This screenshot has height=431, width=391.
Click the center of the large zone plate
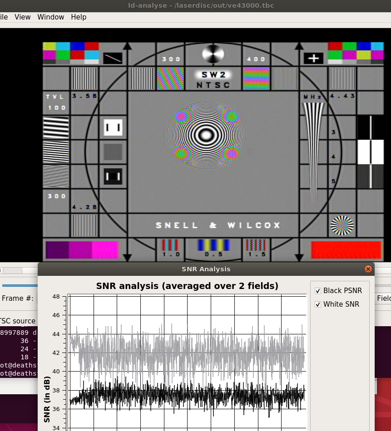pos(206,135)
